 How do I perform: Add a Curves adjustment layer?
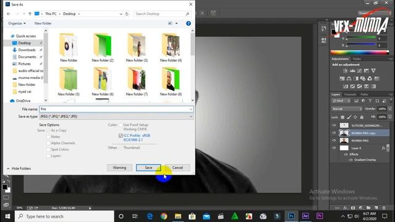tap(359, 71)
